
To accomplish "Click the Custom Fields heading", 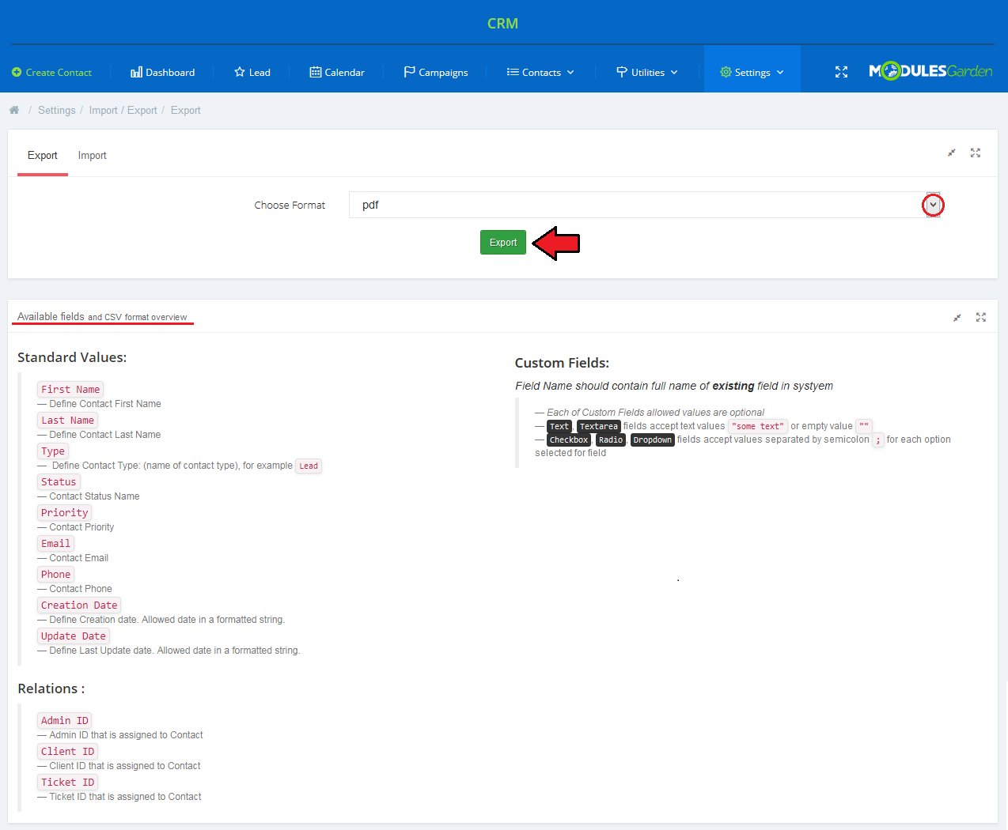I will [x=562, y=363].
